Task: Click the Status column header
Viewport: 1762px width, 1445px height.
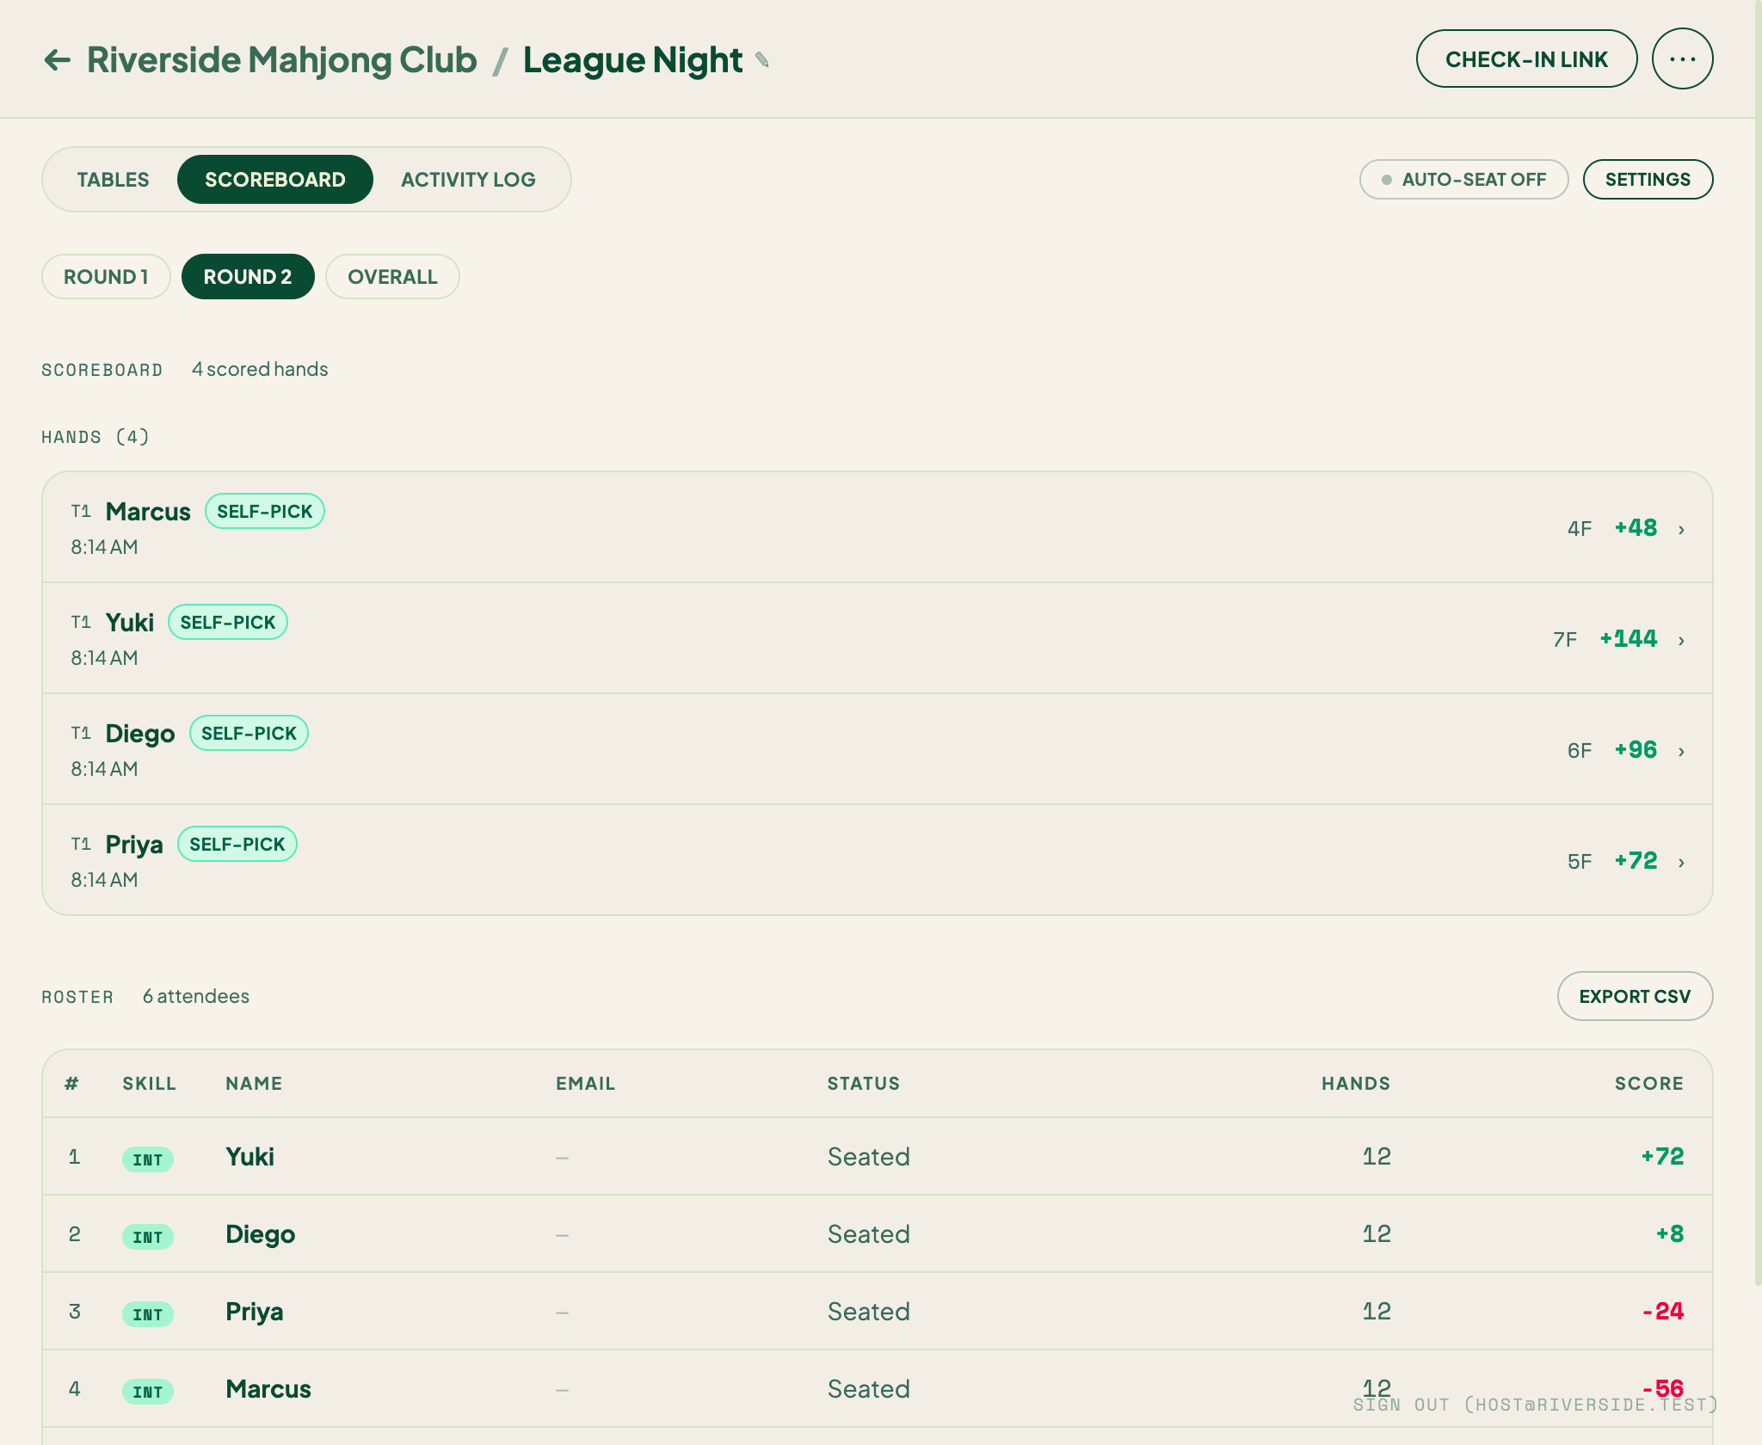Action: 864,1084
